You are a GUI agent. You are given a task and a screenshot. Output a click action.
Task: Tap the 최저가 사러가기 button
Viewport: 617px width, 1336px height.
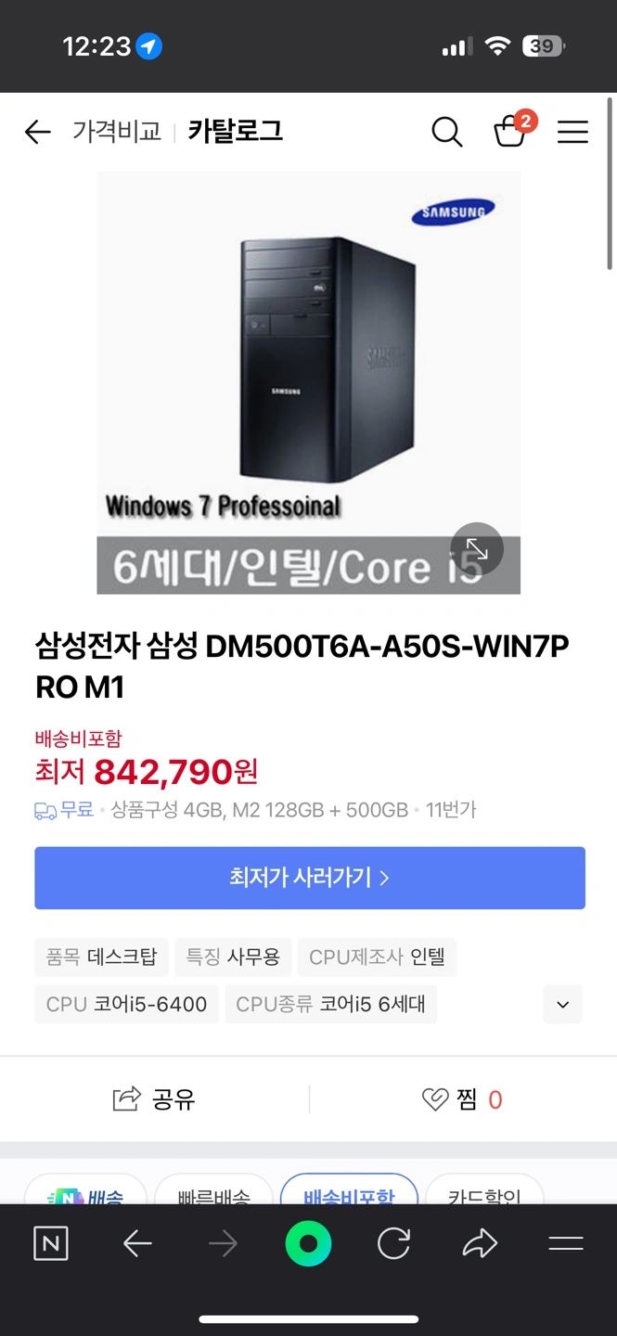tap(310, 878)
